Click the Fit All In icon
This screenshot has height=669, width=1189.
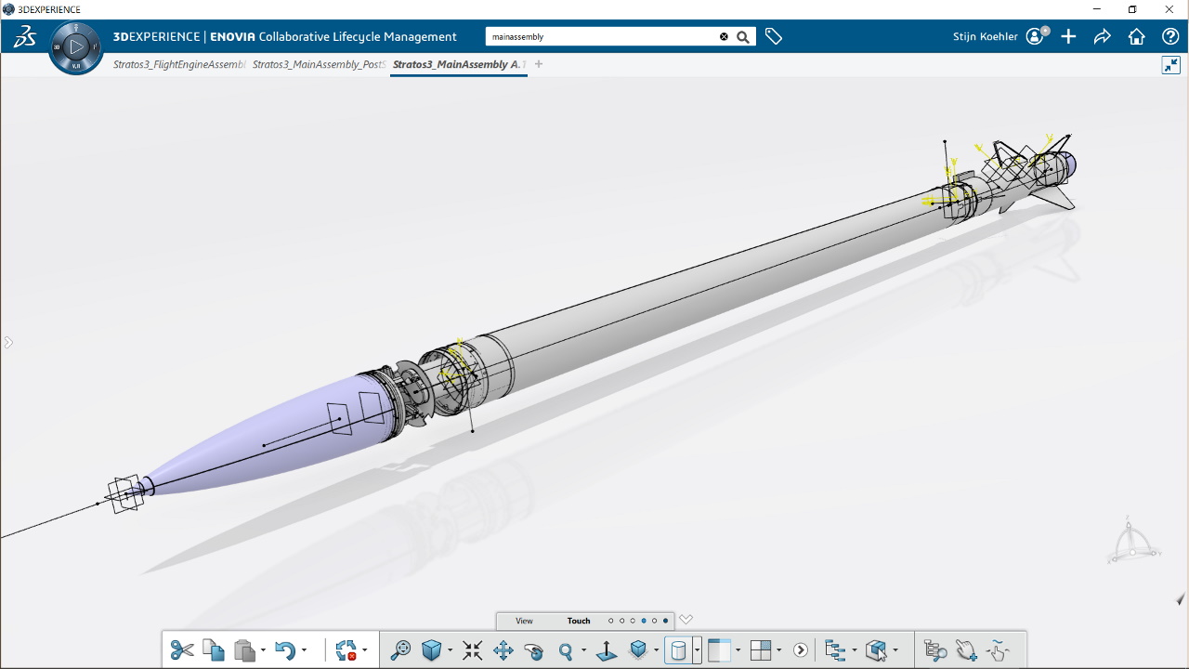[x=472, y=650]
